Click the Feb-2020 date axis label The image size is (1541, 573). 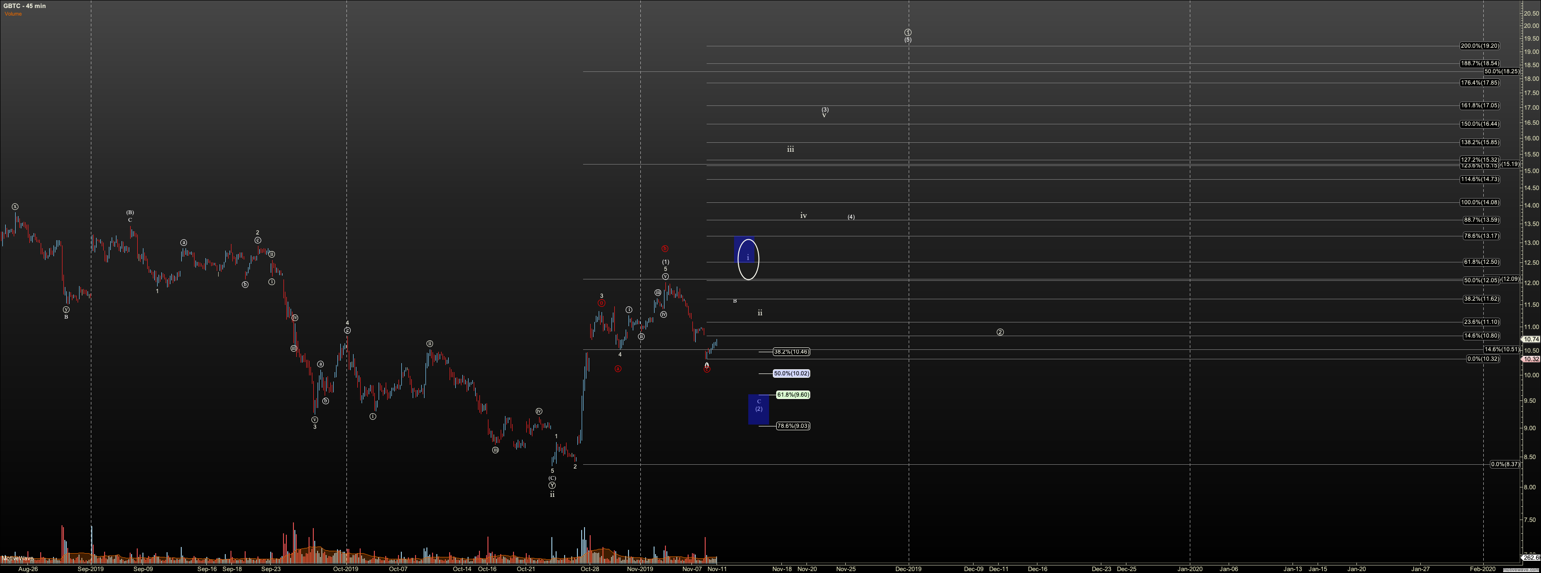[1482, 569]
